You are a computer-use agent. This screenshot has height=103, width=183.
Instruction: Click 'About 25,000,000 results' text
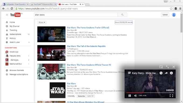(x=124, y=22)
